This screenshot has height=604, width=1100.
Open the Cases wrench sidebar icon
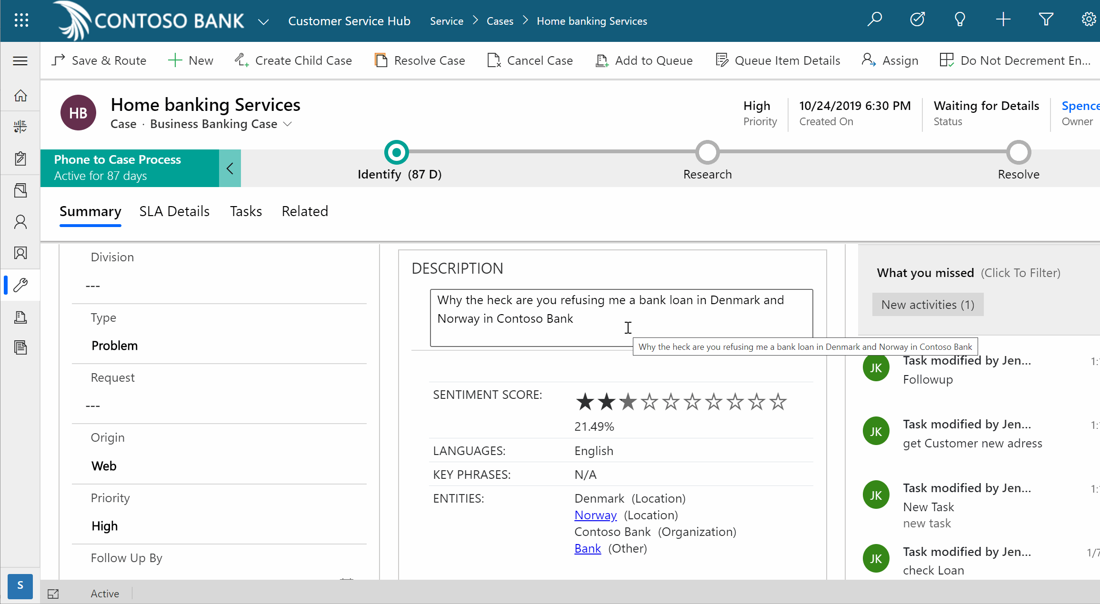[x=20, y=285]
